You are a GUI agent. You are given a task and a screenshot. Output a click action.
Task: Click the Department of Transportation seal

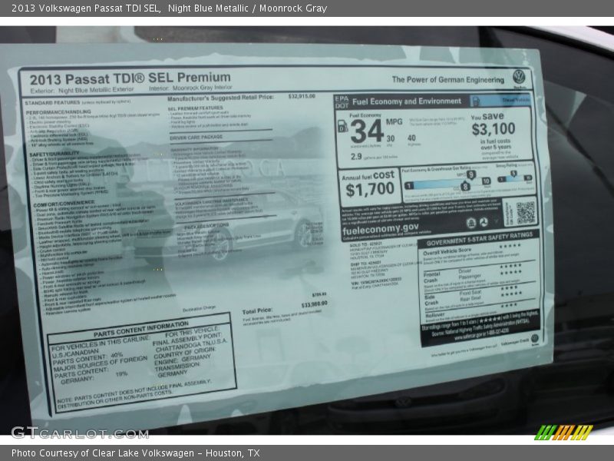[x=484, y=222]
